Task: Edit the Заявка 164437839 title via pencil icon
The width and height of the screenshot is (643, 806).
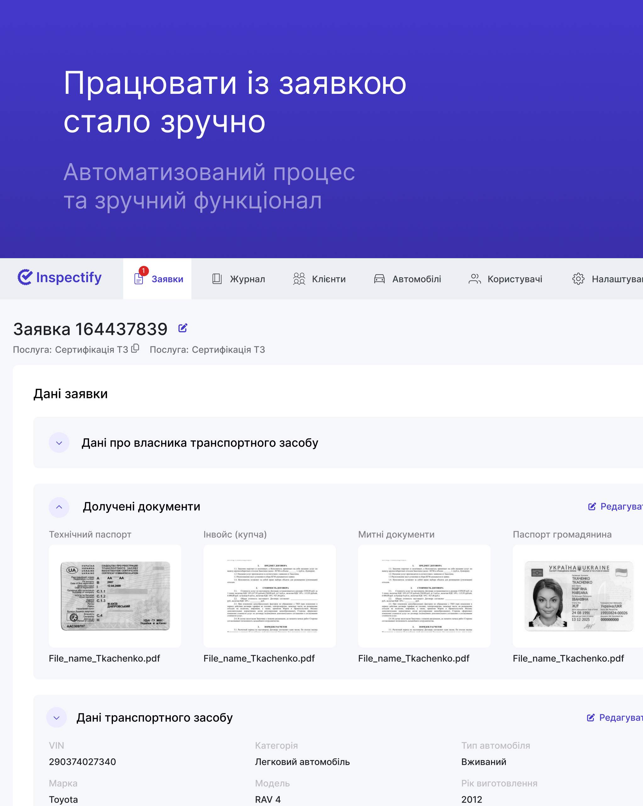Action: (183, 328)
